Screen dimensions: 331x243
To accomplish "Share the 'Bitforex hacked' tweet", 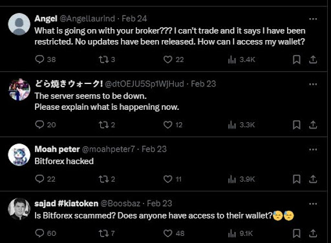I will click(313, 179).
